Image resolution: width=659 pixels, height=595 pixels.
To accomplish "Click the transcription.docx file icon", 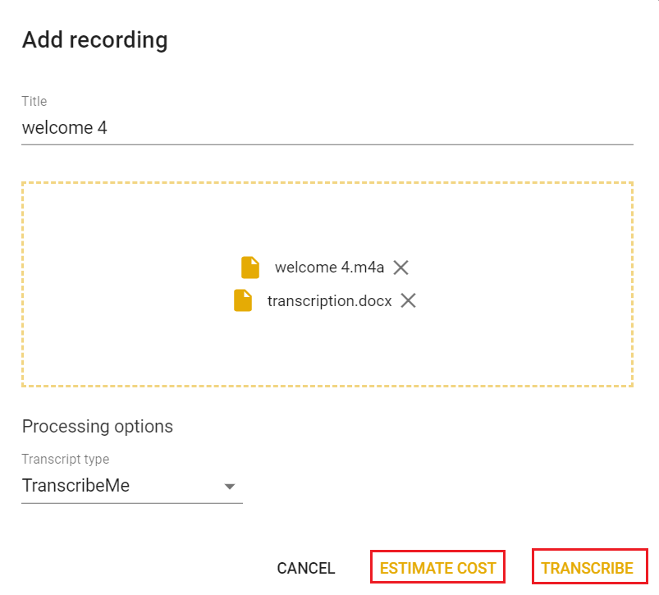I will pyautogui.click(x=243, y=300).
